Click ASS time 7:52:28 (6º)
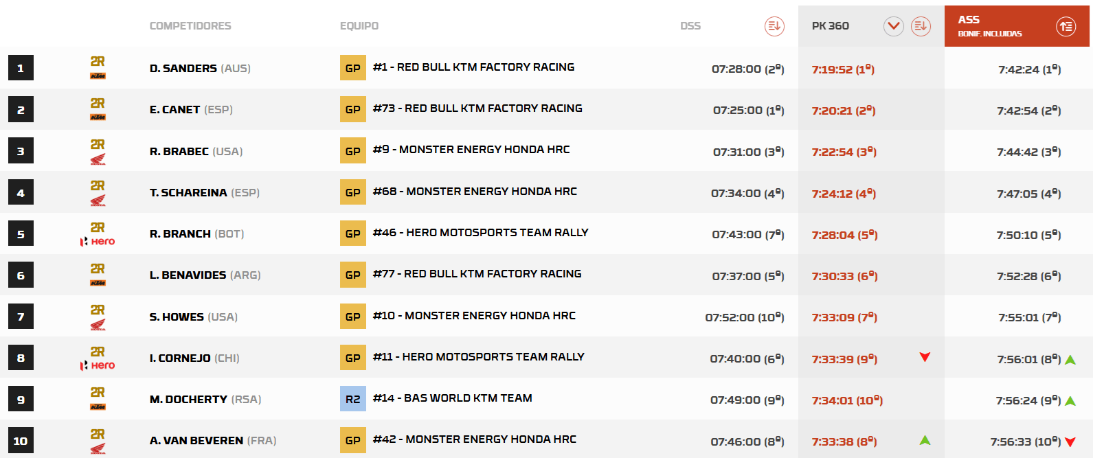 point(1029,277)
